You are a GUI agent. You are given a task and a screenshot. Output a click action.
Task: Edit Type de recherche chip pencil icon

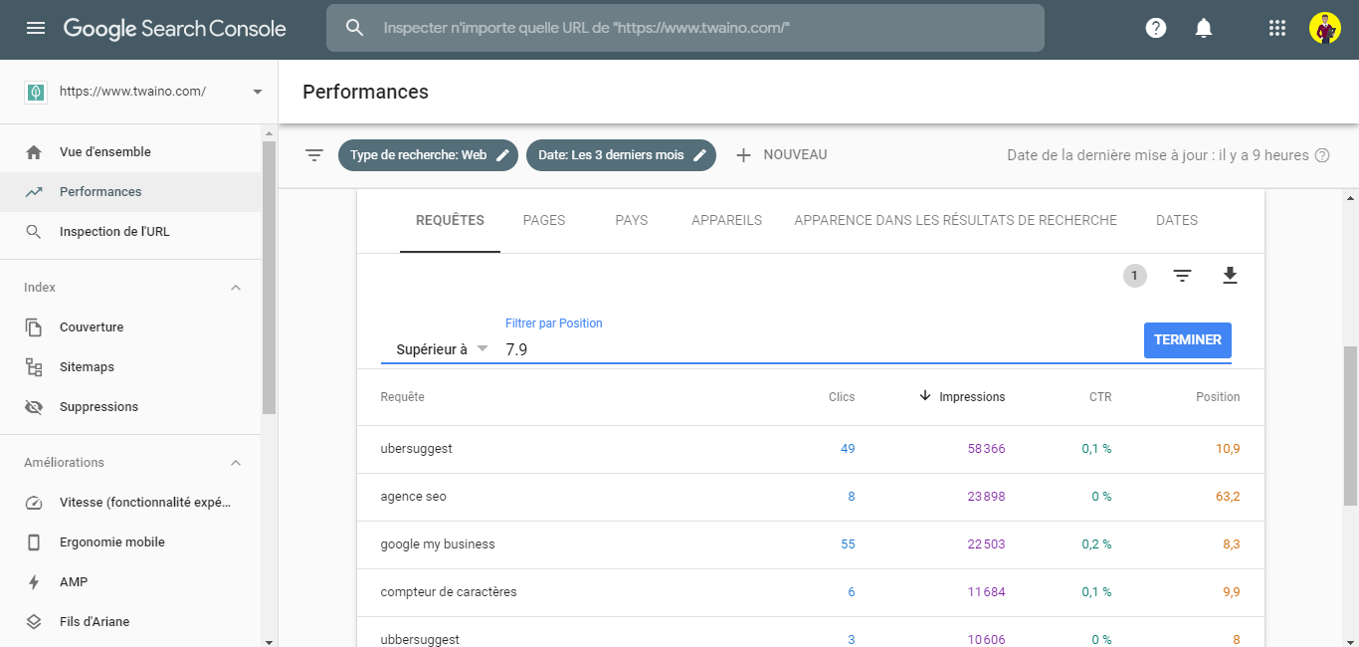502,155
